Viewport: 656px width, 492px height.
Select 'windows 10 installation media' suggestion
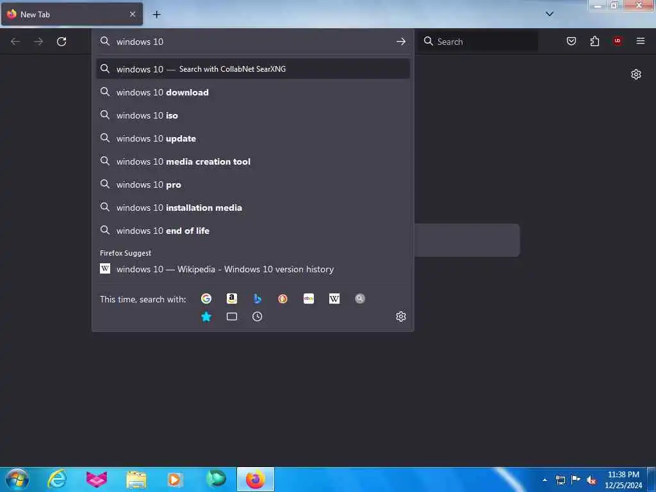(x=252, y=208)
